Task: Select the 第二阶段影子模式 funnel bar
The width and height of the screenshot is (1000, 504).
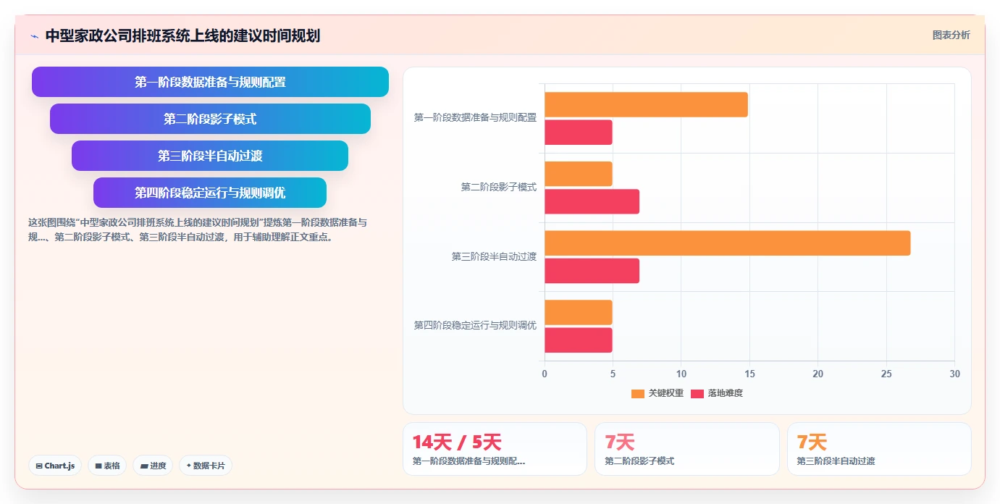Action: [210, 119]
